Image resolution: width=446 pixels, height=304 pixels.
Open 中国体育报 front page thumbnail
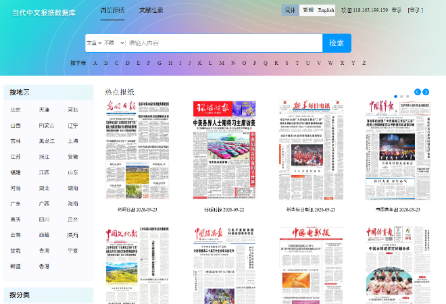pos(397,265)
